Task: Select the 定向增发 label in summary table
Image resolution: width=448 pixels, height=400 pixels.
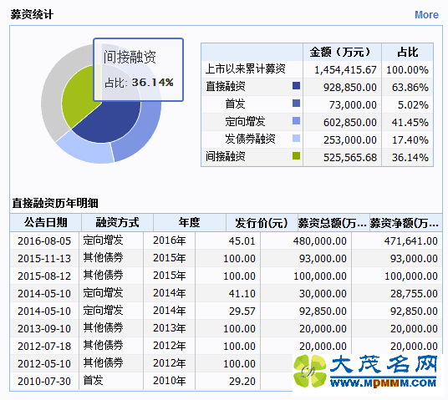Action: pyautogui.click(x=245, y=121)
